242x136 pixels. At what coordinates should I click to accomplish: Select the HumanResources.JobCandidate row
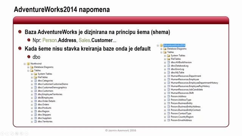[187, 90]
